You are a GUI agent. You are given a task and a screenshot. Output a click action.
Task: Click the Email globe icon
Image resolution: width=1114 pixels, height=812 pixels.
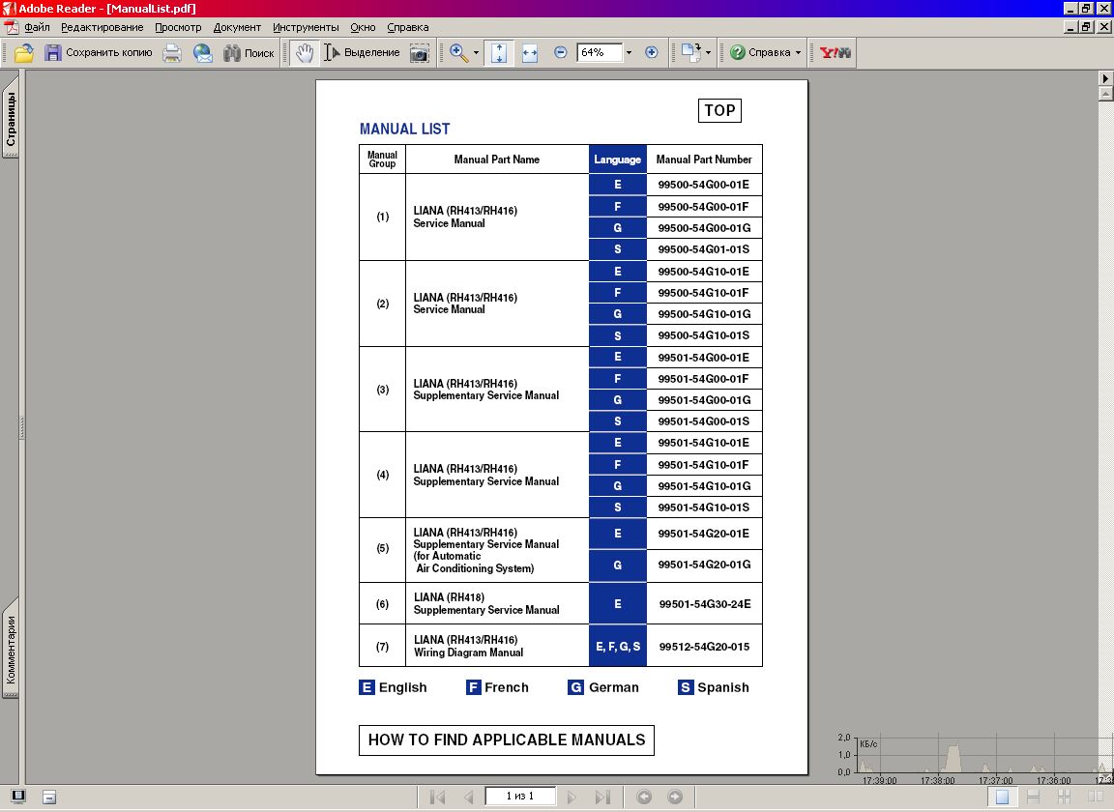[x=202, y=52]
